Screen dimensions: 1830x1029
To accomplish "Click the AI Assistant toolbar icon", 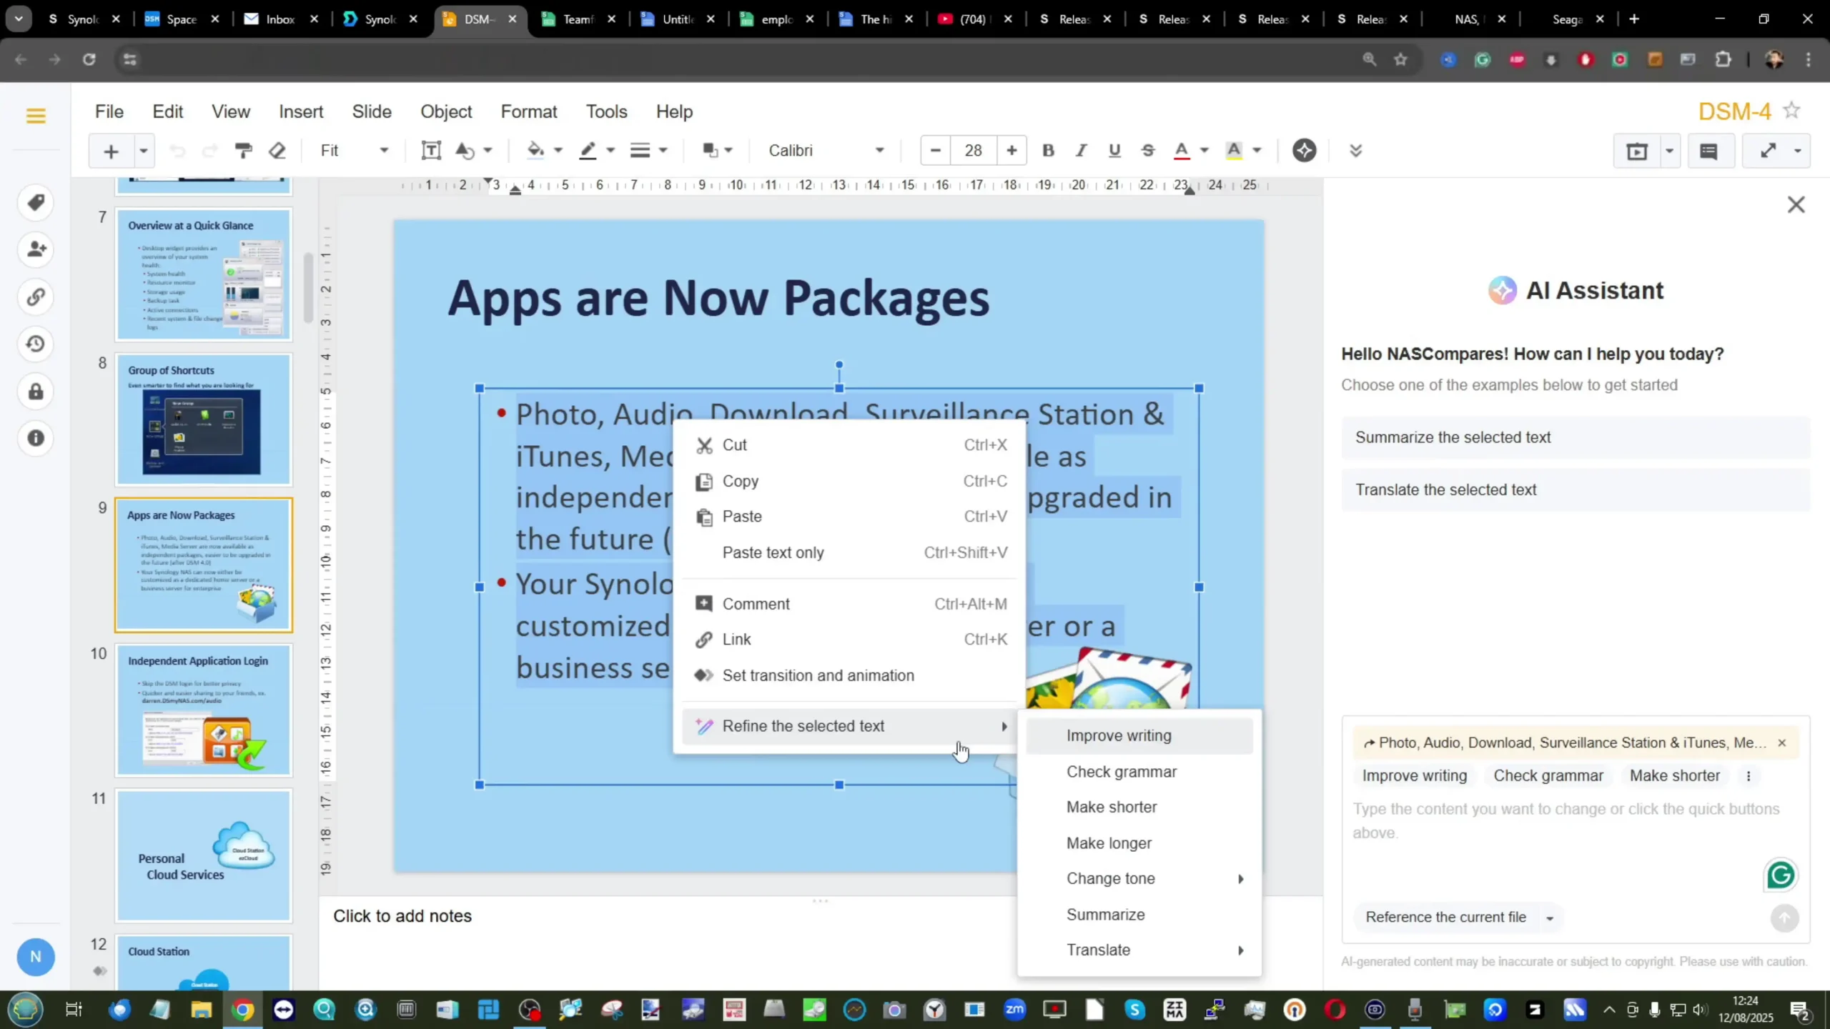I will coord(1305,151).
